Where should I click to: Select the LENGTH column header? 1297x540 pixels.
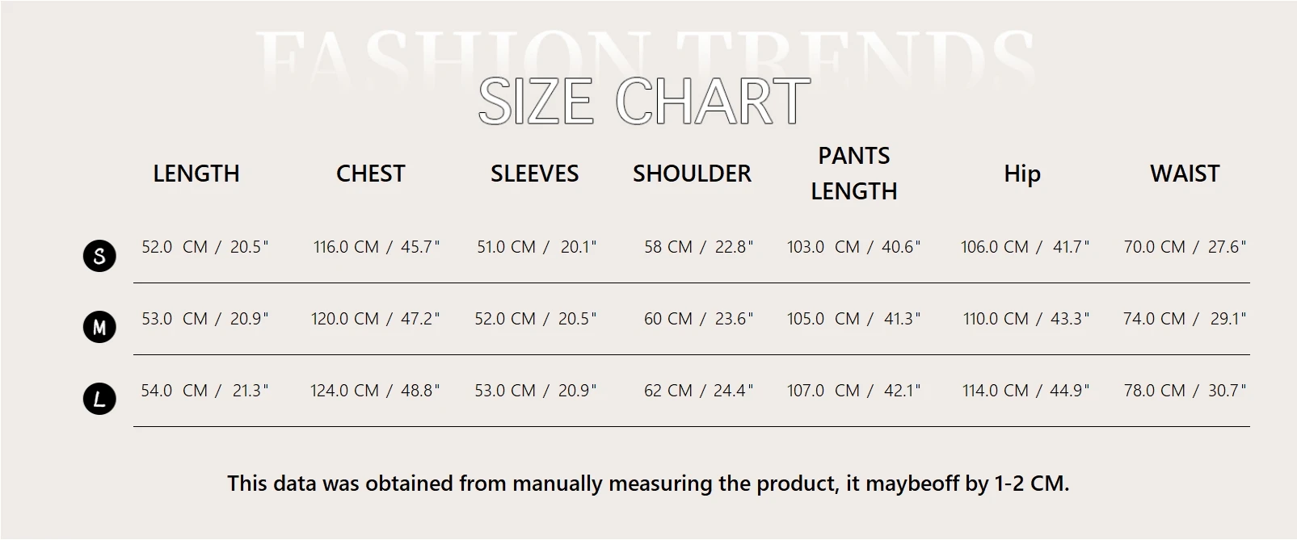point(196,174)
